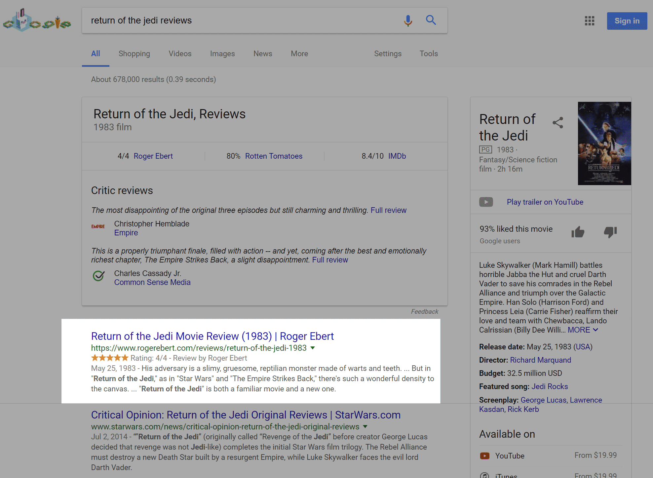
Task: Click the Google doodle logo
Action: point(37,21)
